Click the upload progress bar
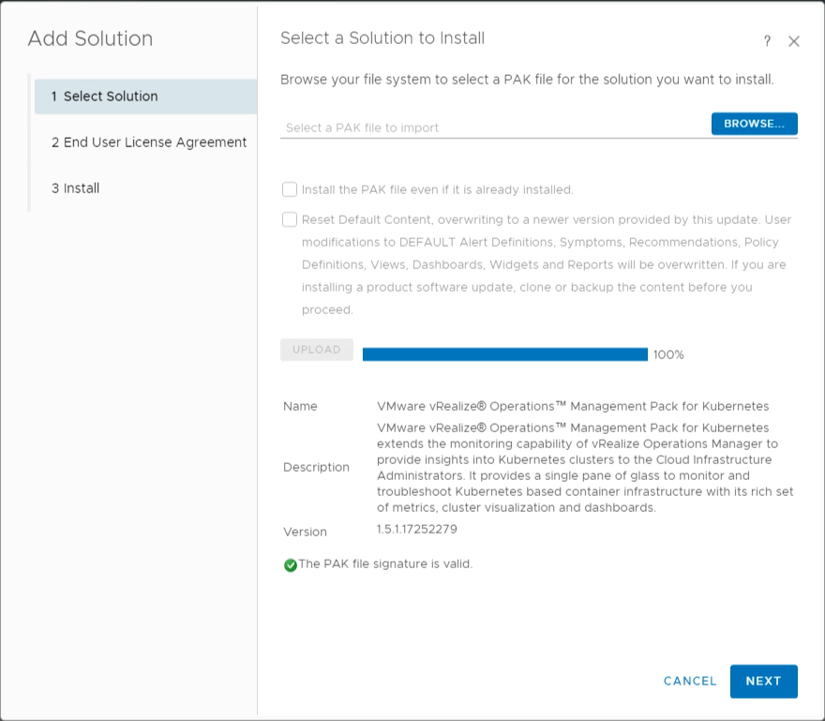 (505, 354)
